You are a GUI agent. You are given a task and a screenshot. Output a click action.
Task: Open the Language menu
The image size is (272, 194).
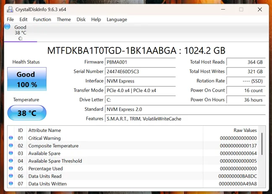(x=117, y=19)
